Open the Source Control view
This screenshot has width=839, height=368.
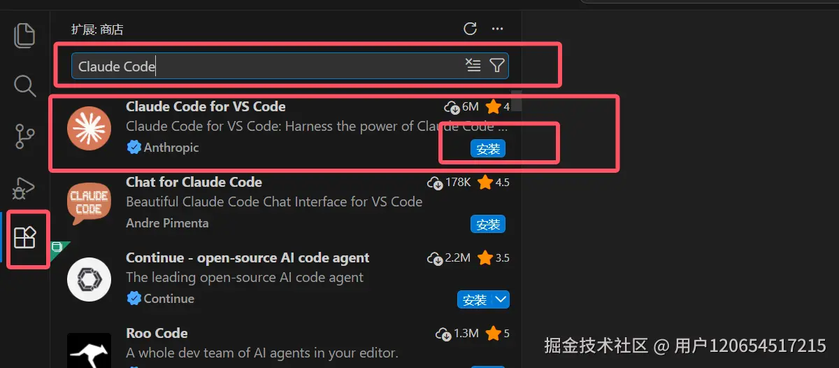[24, 137]
